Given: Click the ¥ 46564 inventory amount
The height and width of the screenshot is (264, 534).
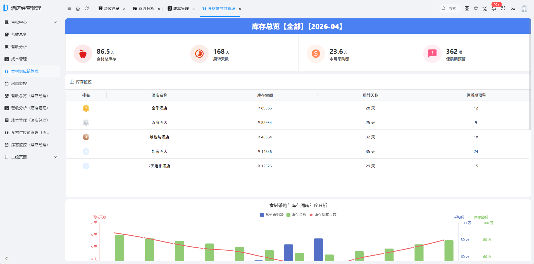Looking at the screenshot, I should pyautogui.click(x=265, y=137).
